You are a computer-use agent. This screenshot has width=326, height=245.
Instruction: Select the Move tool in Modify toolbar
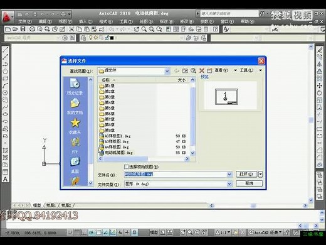click(x=319, y=85)
